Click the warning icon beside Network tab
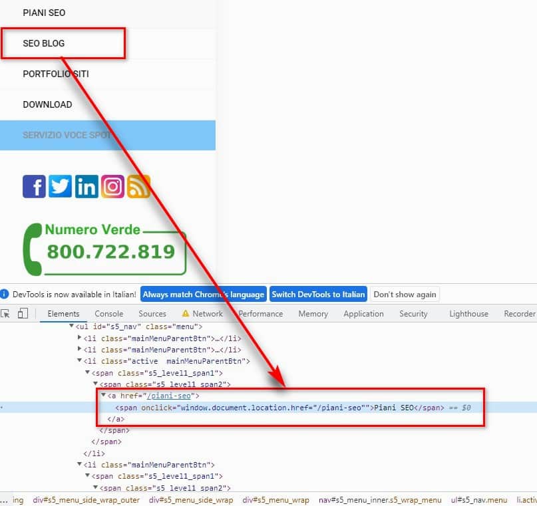 pos(184,313)
